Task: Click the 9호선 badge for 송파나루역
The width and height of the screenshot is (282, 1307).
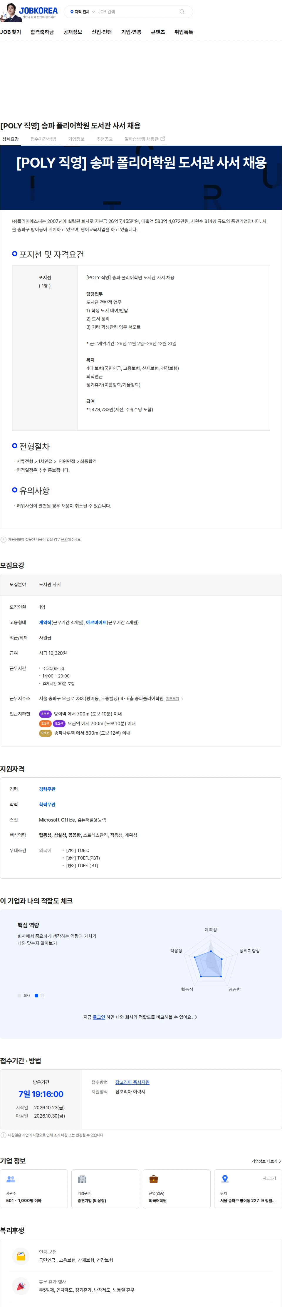Action: pos(45,733)
